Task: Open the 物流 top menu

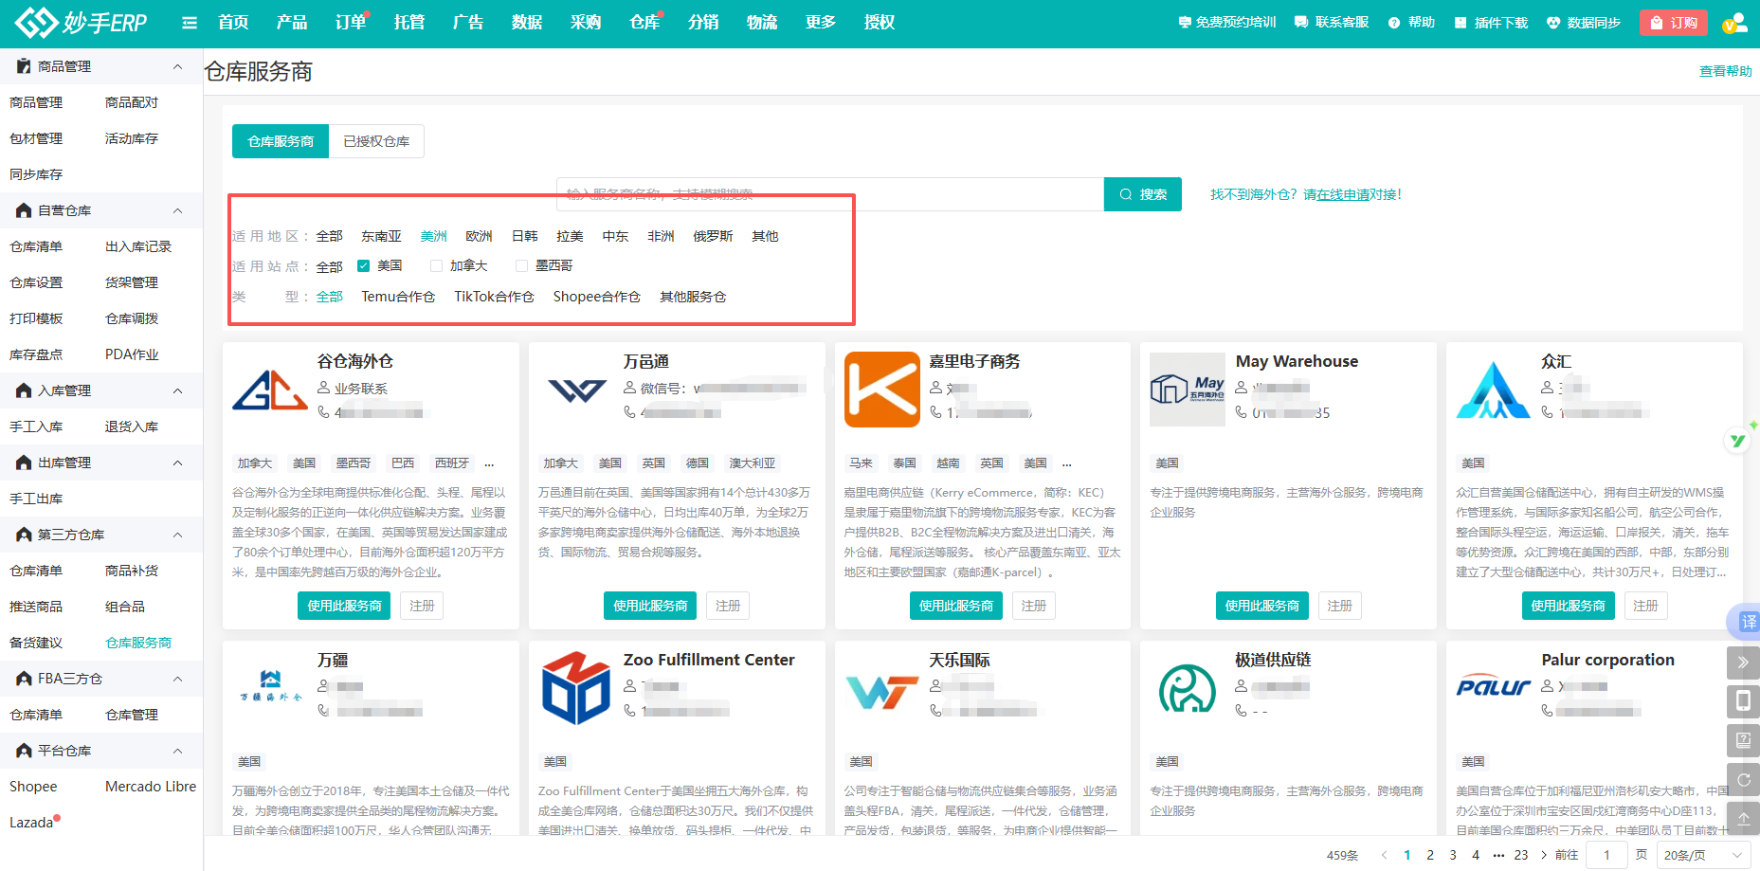Action: (761, 23)
